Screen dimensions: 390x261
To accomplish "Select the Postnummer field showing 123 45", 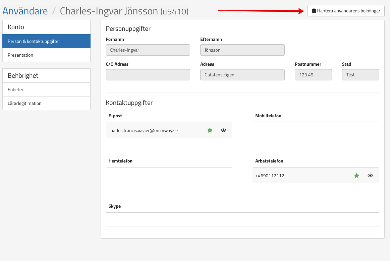I will pos(313,75).
